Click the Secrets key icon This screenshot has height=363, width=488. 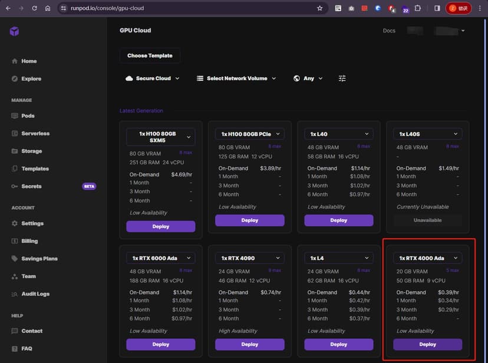[x=15, y=186]
